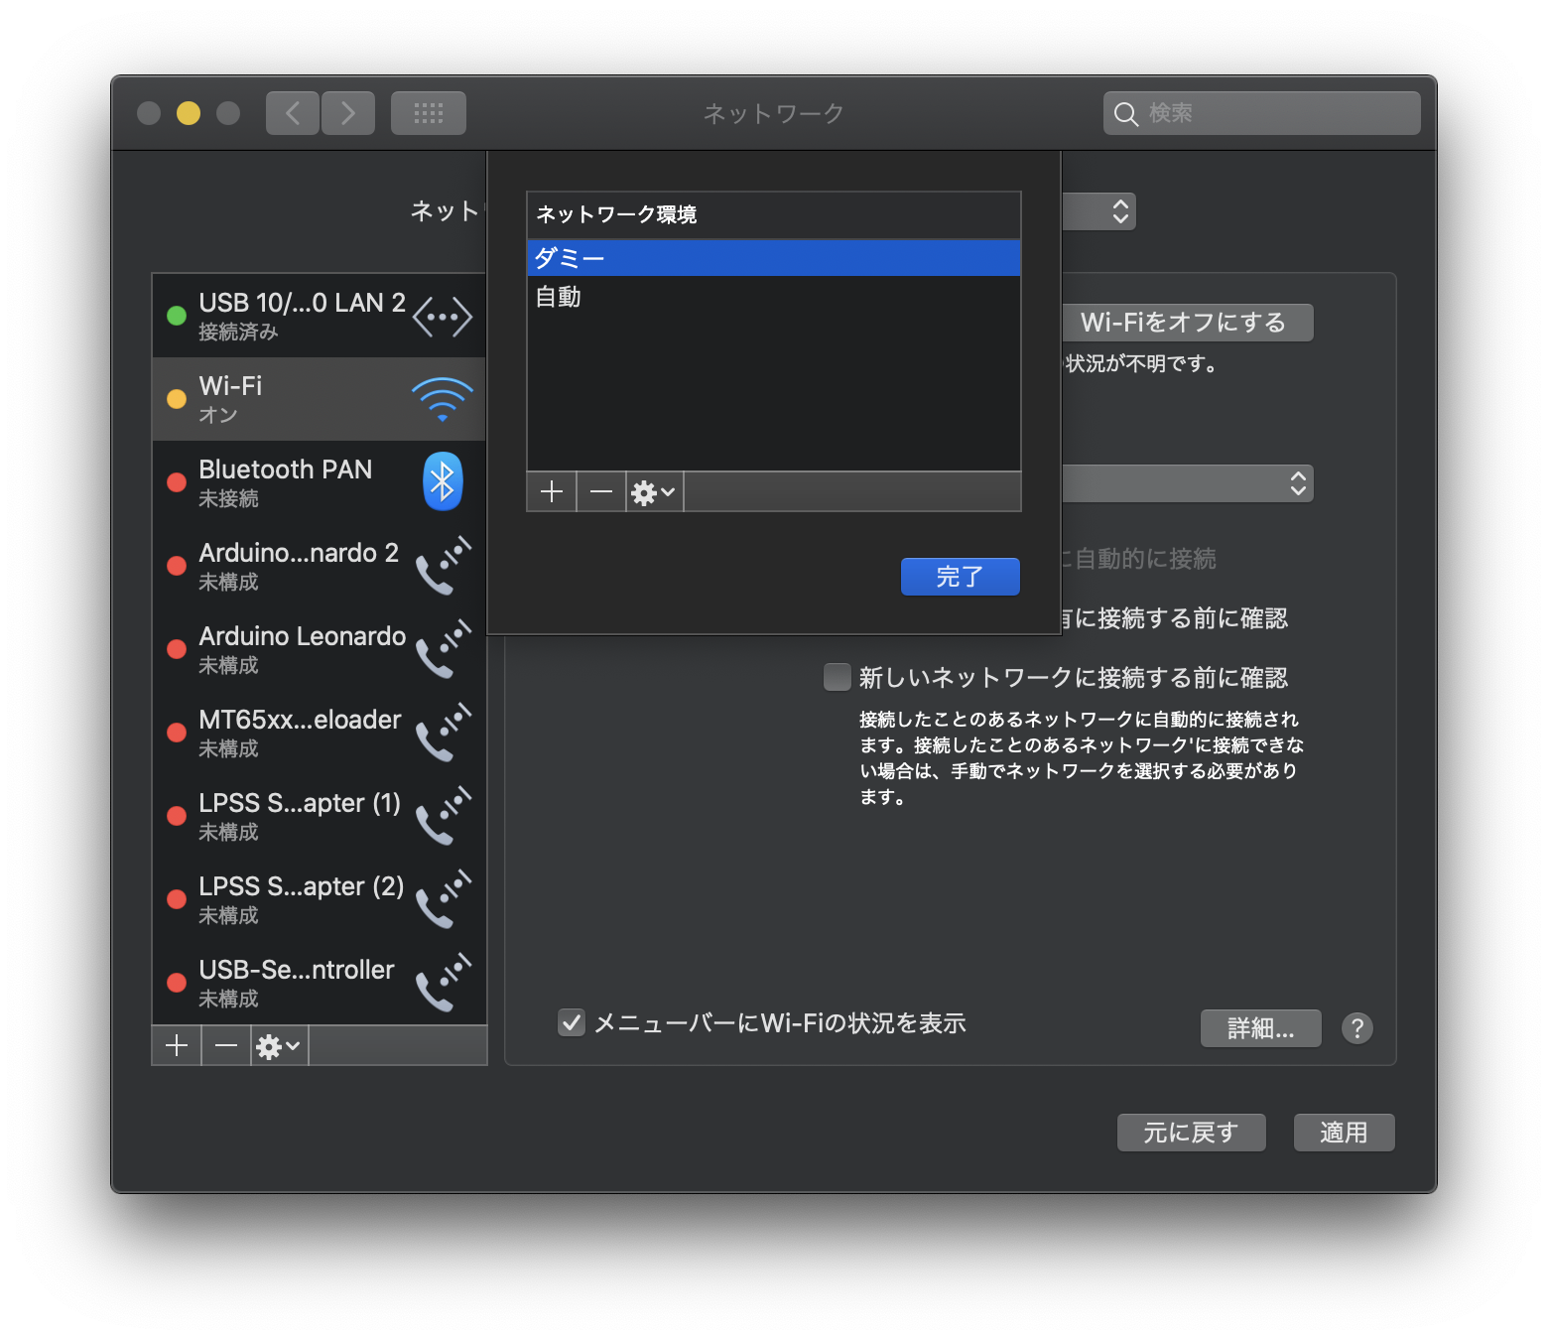The height and width of the screenshot is (1340, 1548).
Task: Enable 新しいネットワークに接続する前に確認 checkbox
Action: pos(837,677)
